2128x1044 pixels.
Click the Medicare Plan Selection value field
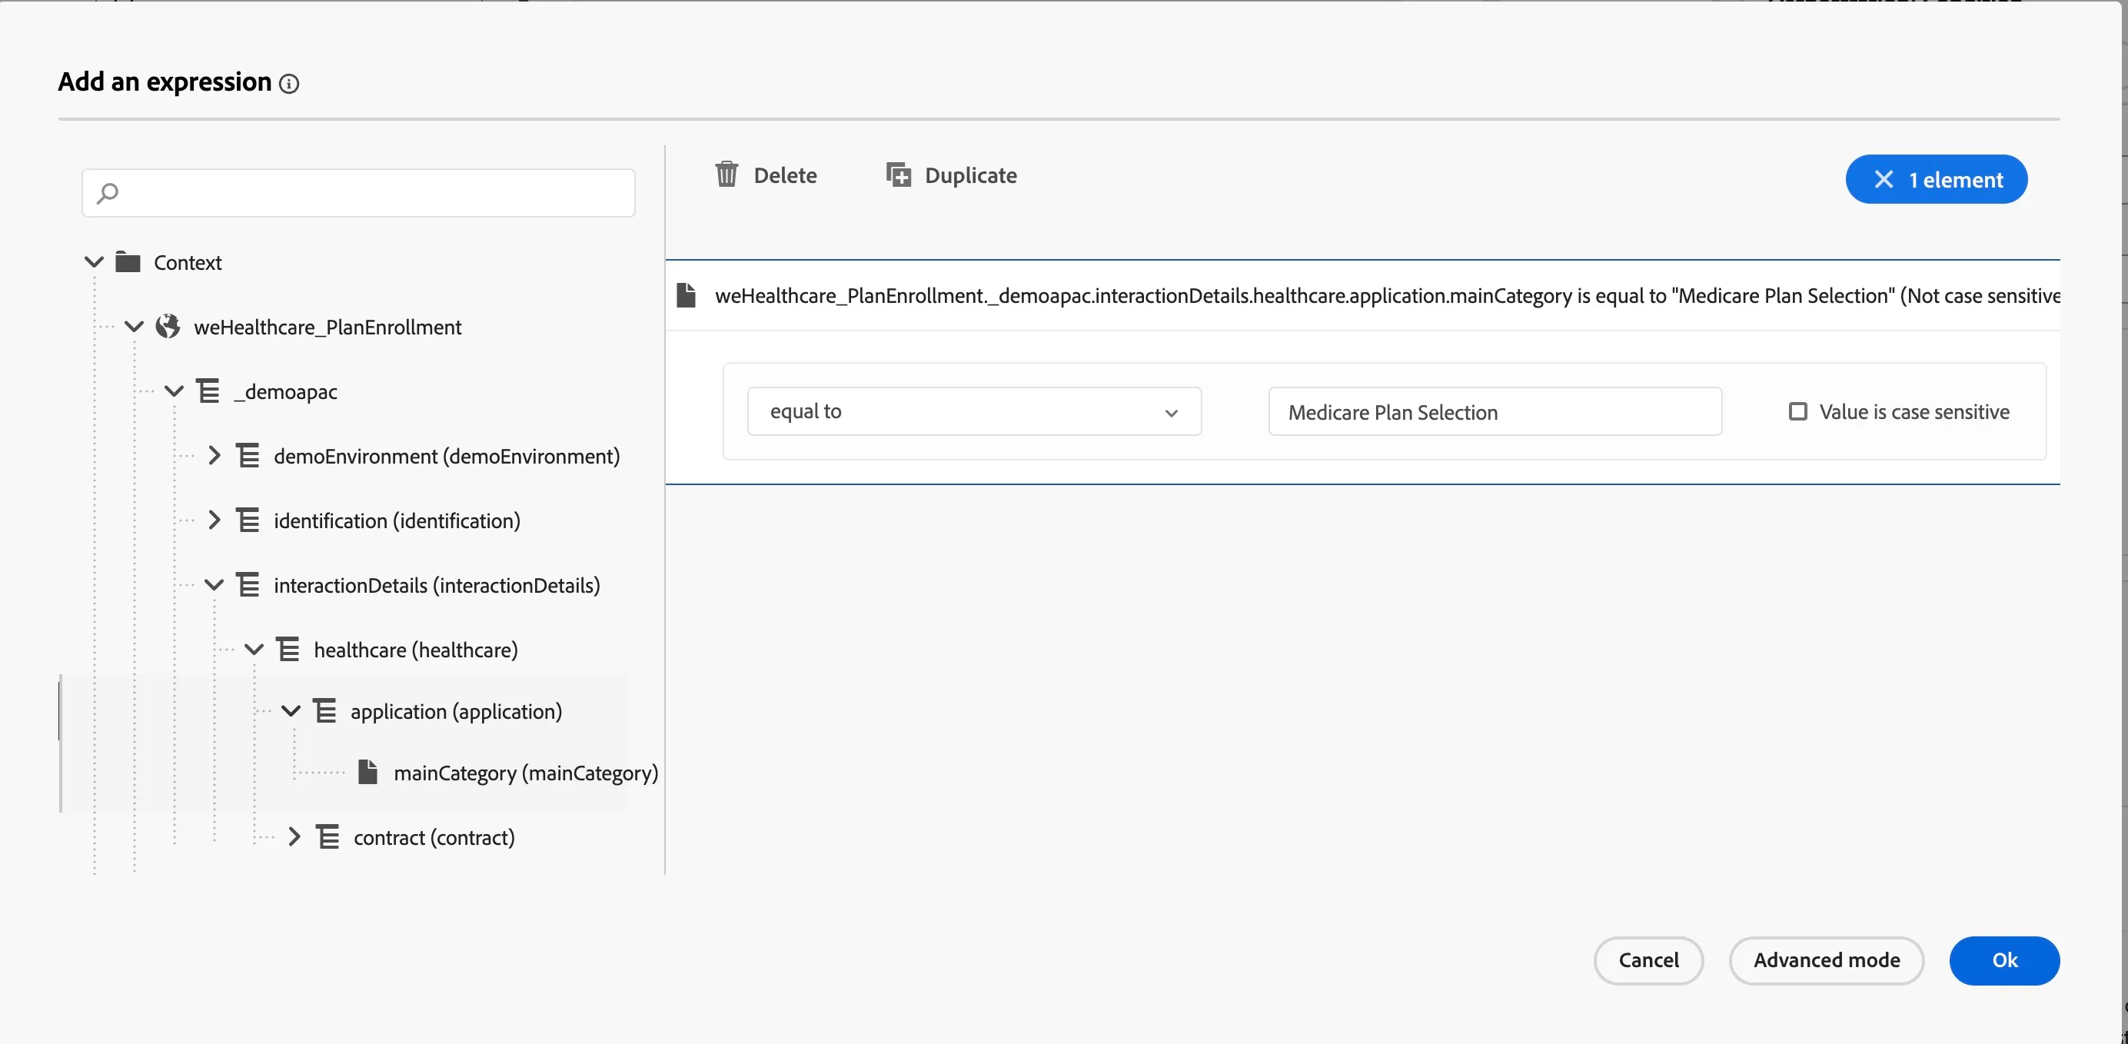(x=1495, y=411)
